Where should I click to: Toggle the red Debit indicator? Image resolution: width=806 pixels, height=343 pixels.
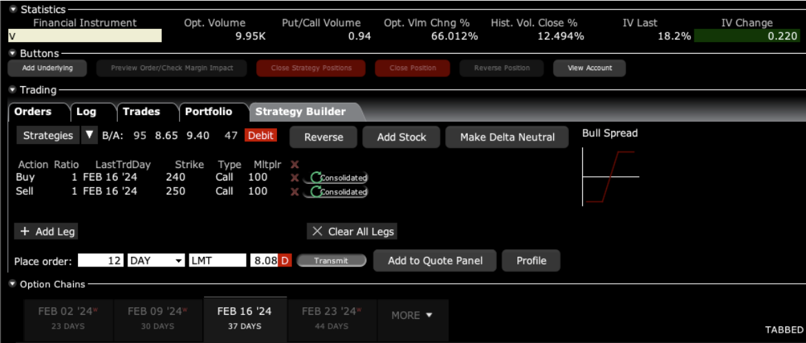point(260,136)
